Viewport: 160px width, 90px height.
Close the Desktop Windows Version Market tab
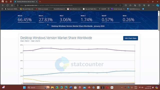[x=36, y=2]
